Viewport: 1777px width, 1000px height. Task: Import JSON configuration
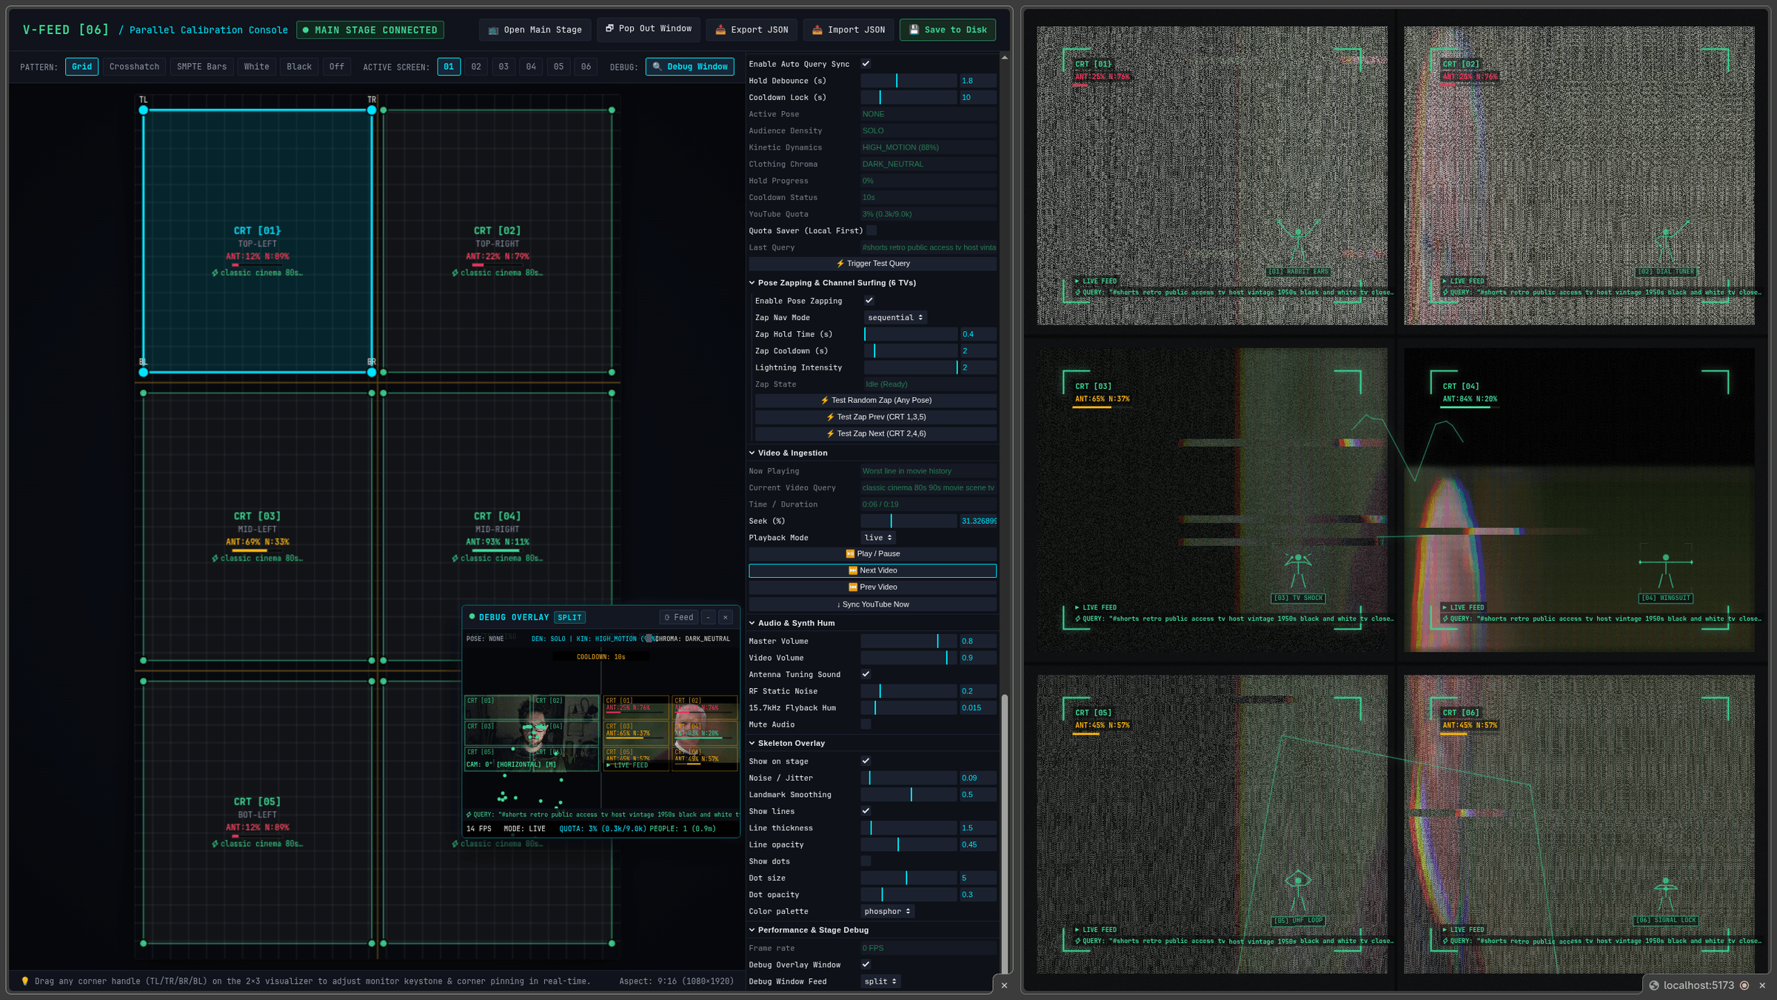coord(849,30)
